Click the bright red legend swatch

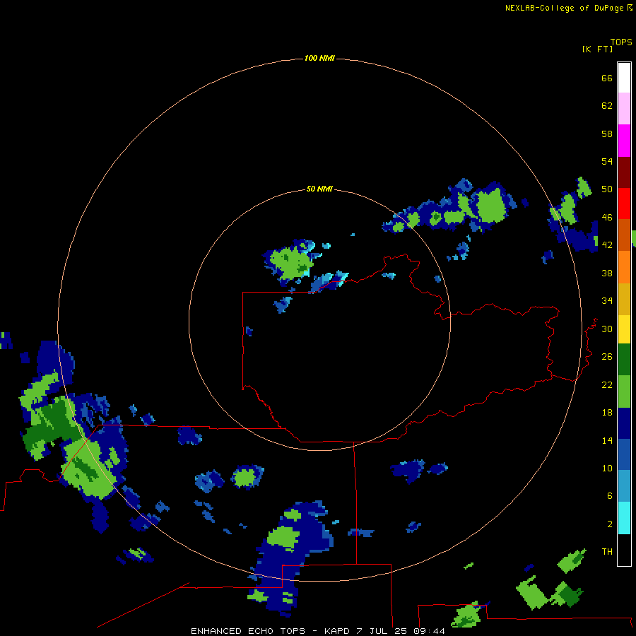[x=624, y=204]
